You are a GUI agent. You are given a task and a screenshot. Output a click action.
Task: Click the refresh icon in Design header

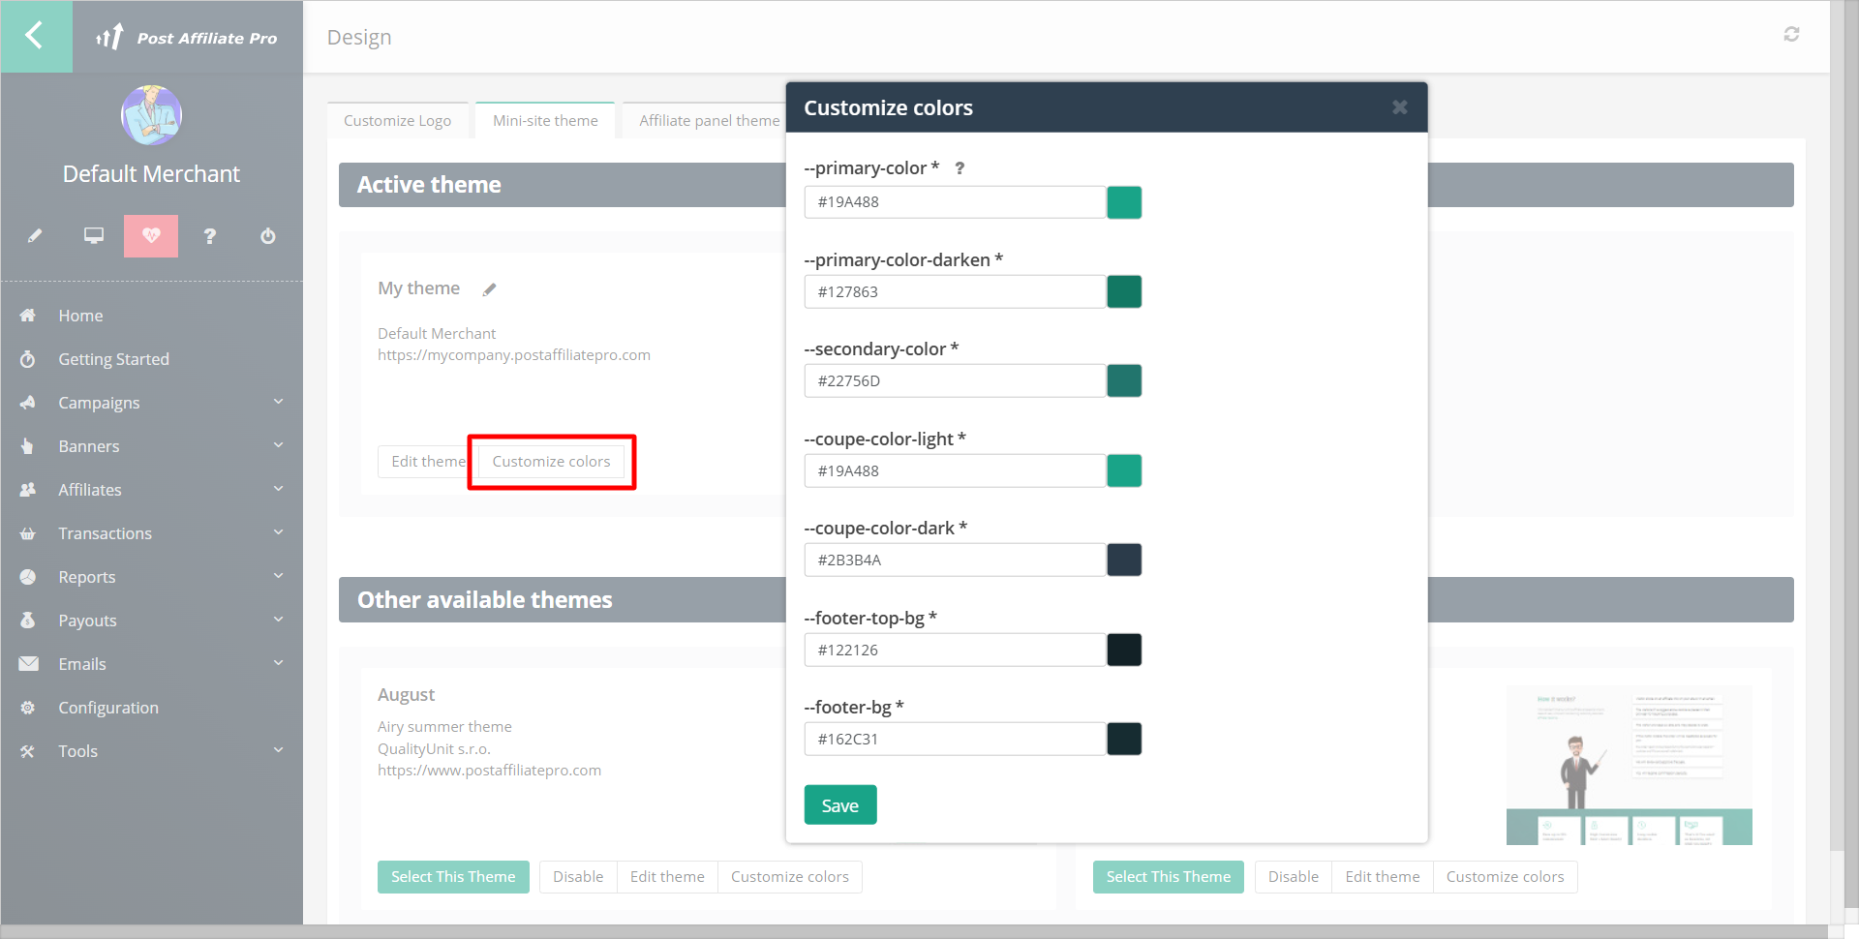coord(1791,35)
